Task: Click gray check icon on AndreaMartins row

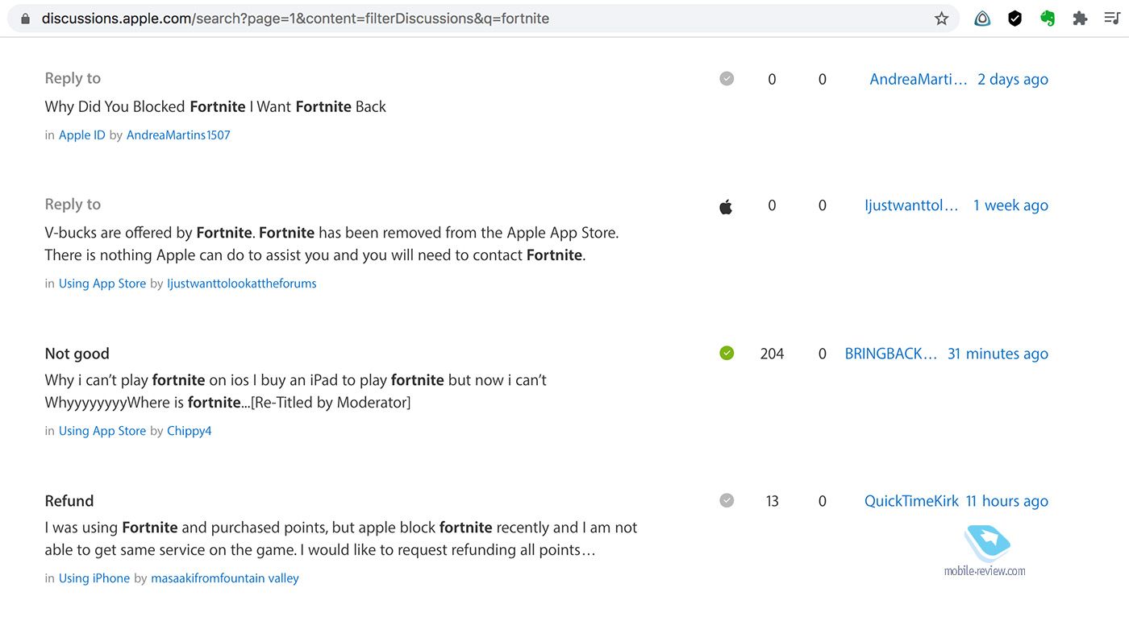Action: click(x=727, y=78)
